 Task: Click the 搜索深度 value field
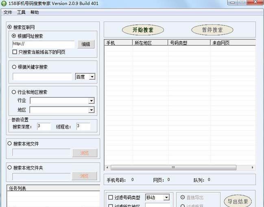pos(44,126)
